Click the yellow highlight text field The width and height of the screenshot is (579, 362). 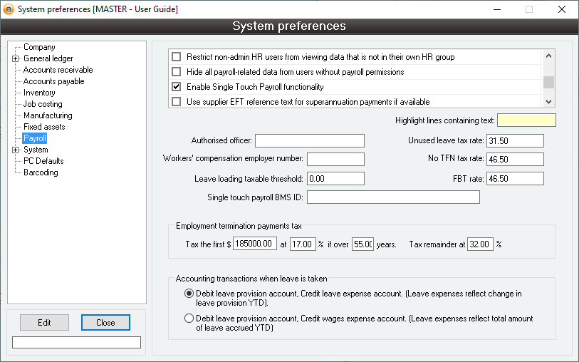pos(526,120)
